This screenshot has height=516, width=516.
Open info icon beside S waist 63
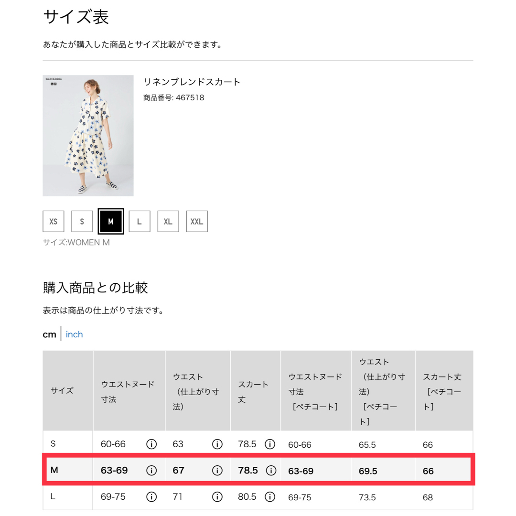click(217, 444)
